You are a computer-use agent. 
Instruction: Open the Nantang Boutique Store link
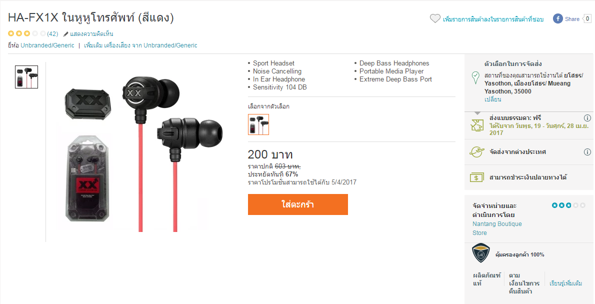tap(496, 228)
